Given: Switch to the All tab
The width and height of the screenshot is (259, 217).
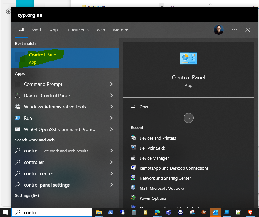Looking at the screenshot, I should pyautogui.click(x=22, y=30).
